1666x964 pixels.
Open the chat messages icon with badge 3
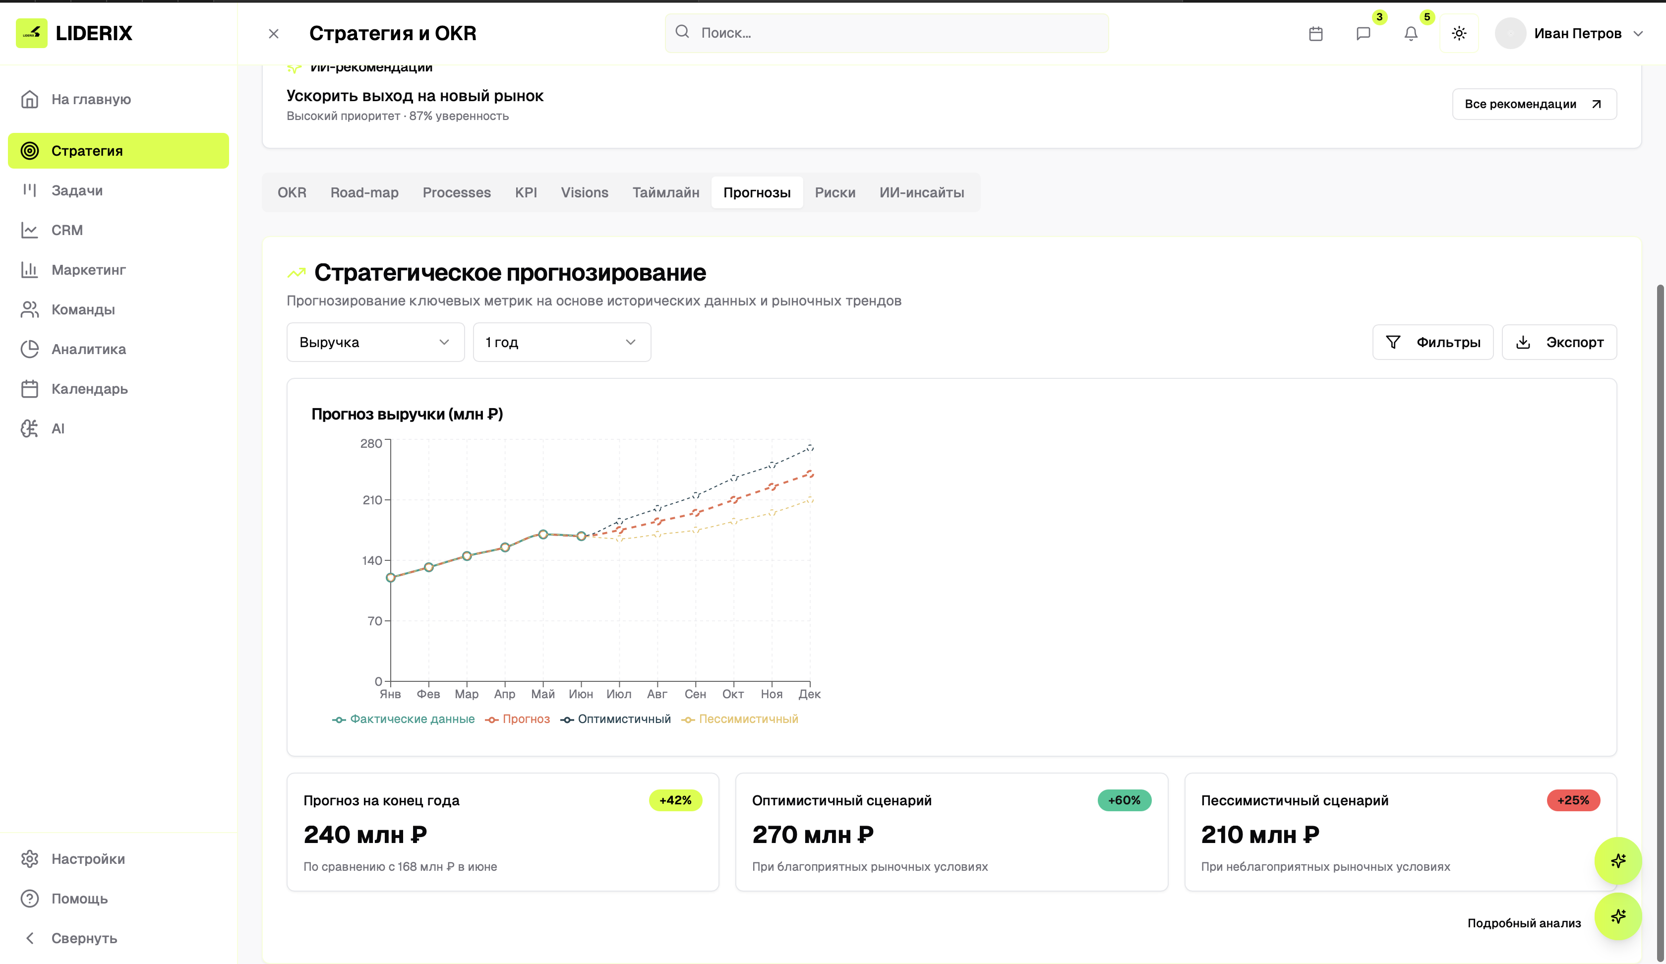[x=1363, y=33]
